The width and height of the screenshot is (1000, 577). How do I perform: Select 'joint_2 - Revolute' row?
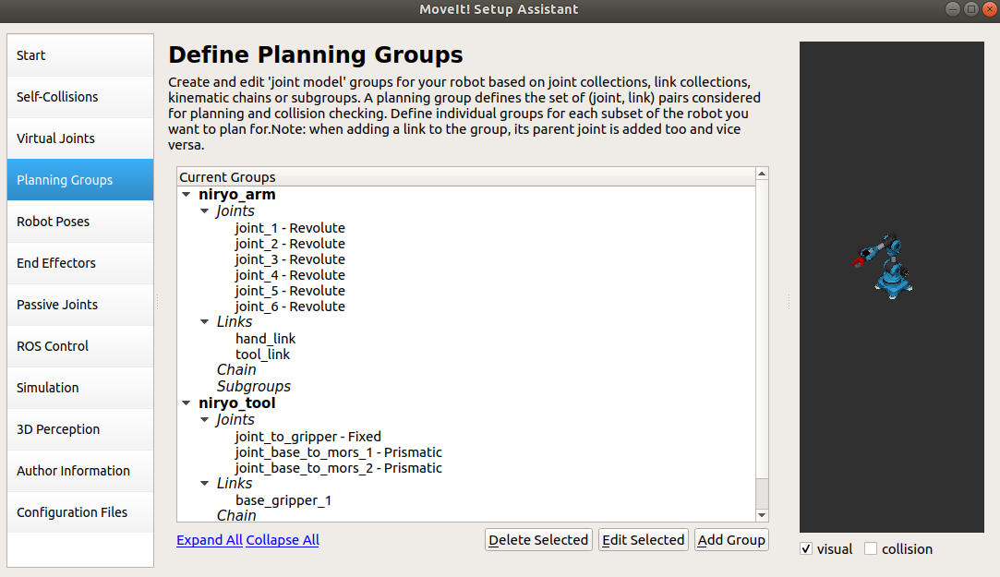290,244
